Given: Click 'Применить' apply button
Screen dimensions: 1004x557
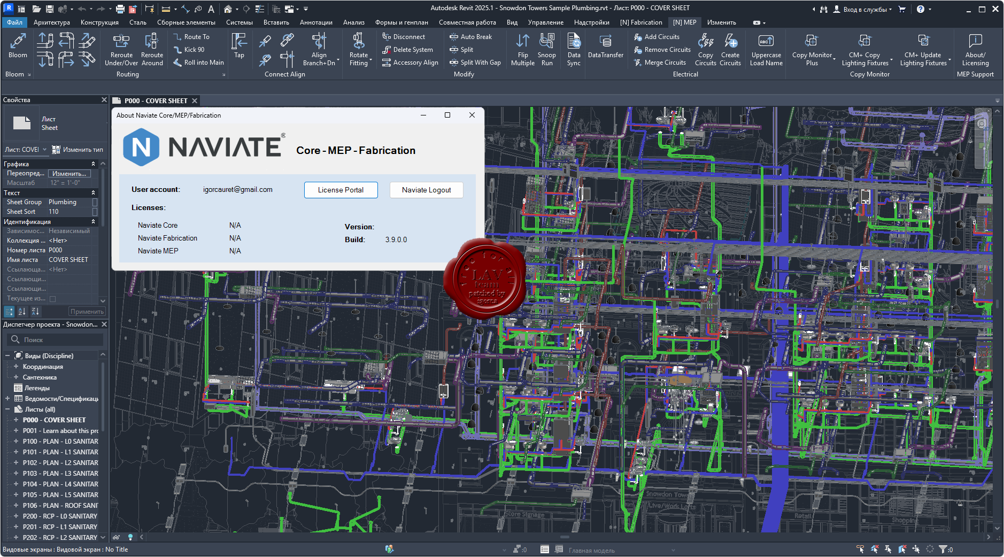Looking at the screenshot, I should pyautogui.click(x=87, y=312).
